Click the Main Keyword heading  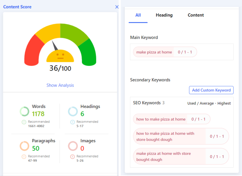coord(144,37)
